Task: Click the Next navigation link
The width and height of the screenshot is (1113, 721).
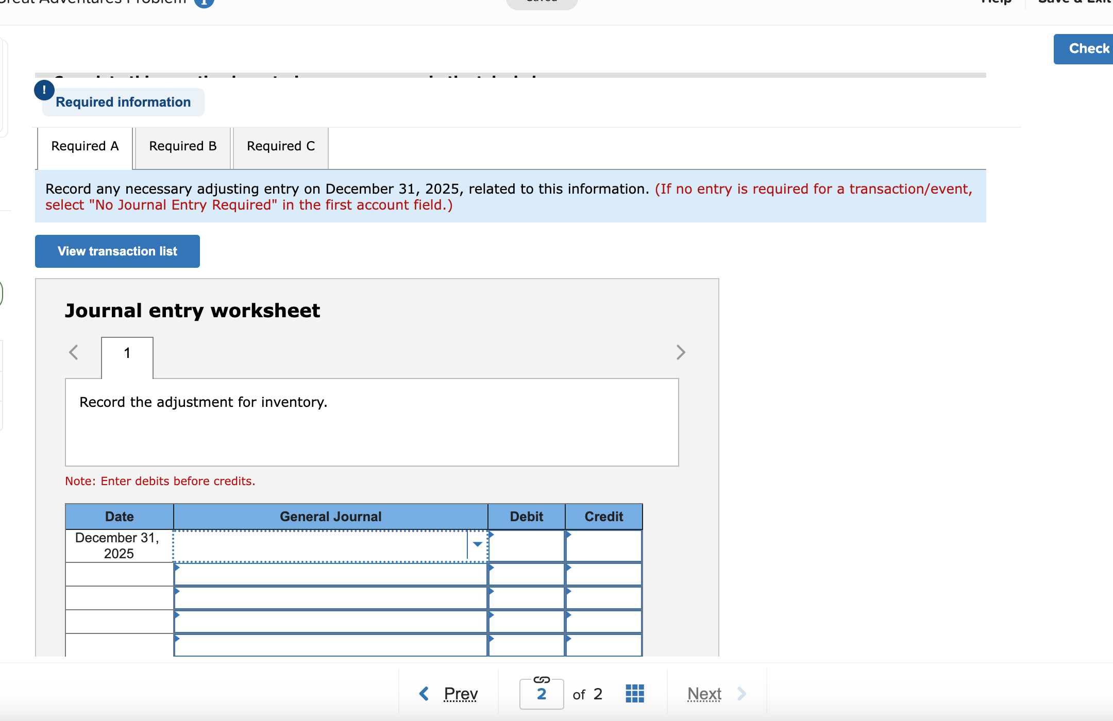Action: click(x=704, y=694)
